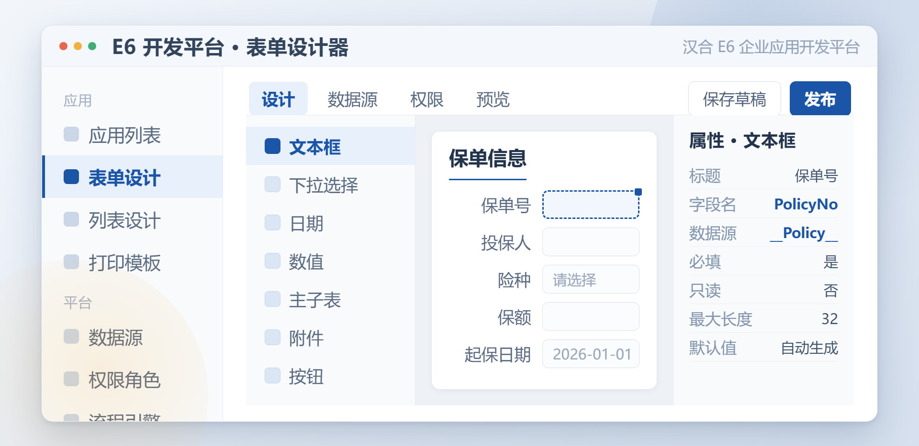Switch to the 权限 tab
This screenshot has height=446, width=919.
coord(426,99)
